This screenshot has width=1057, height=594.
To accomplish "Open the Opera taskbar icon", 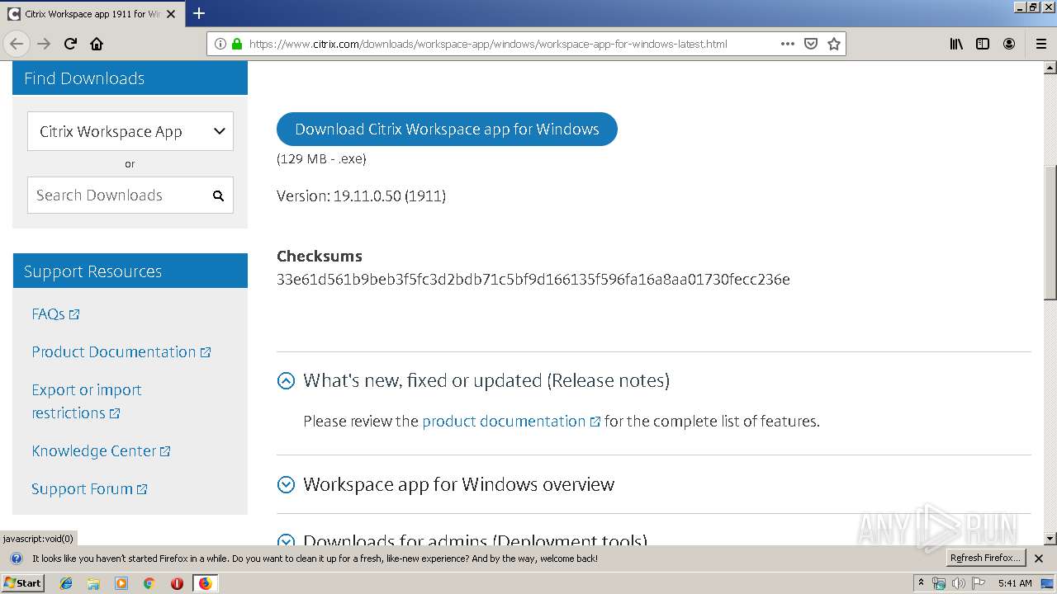I will coord(177,583).
